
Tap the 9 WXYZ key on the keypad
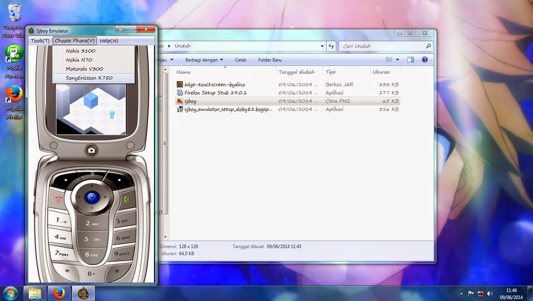pyautogui.click(x=121, y=254)
